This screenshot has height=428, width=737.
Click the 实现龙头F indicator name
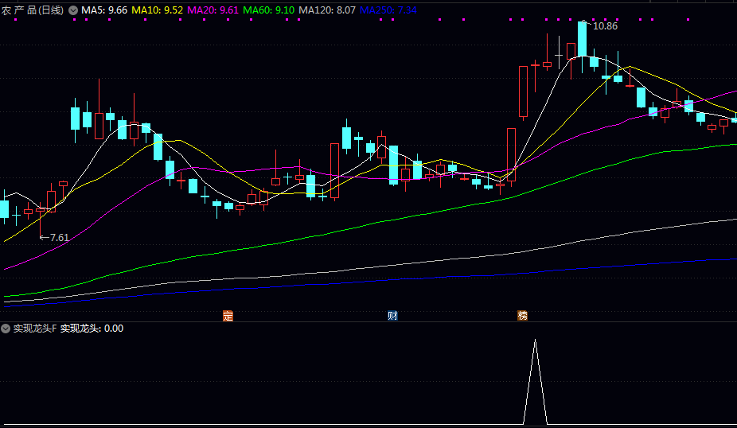35,328
